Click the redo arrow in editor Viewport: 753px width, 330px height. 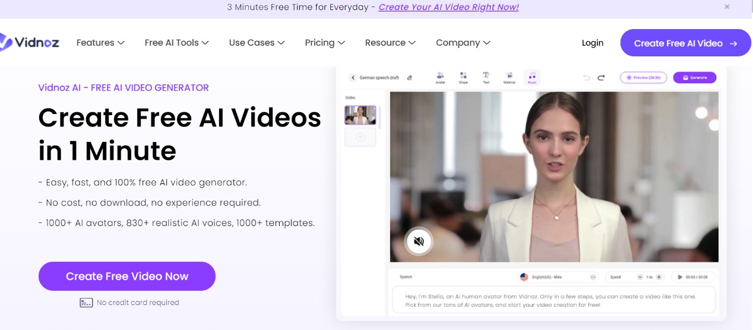[601, 78]
